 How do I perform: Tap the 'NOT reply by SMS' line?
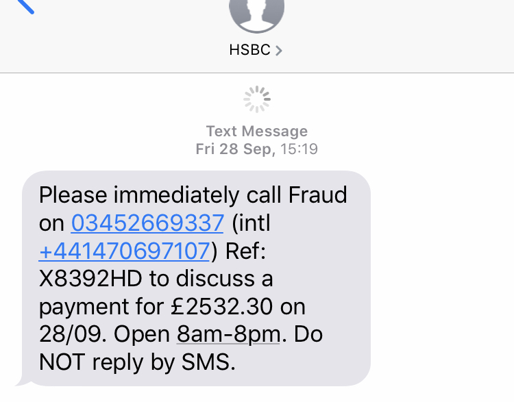tap(137, 362)
